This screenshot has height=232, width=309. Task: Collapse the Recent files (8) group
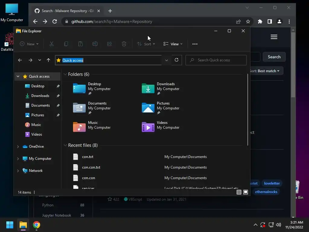(65, 145)
